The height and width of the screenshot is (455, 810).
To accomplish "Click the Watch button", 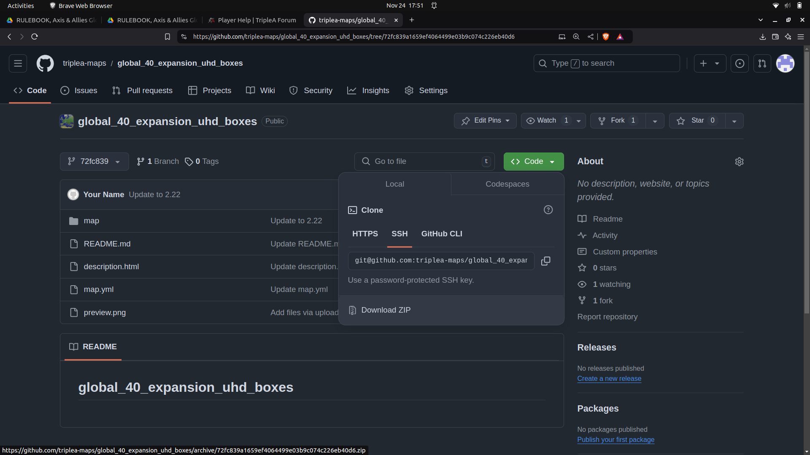I will tap(546, 121).
